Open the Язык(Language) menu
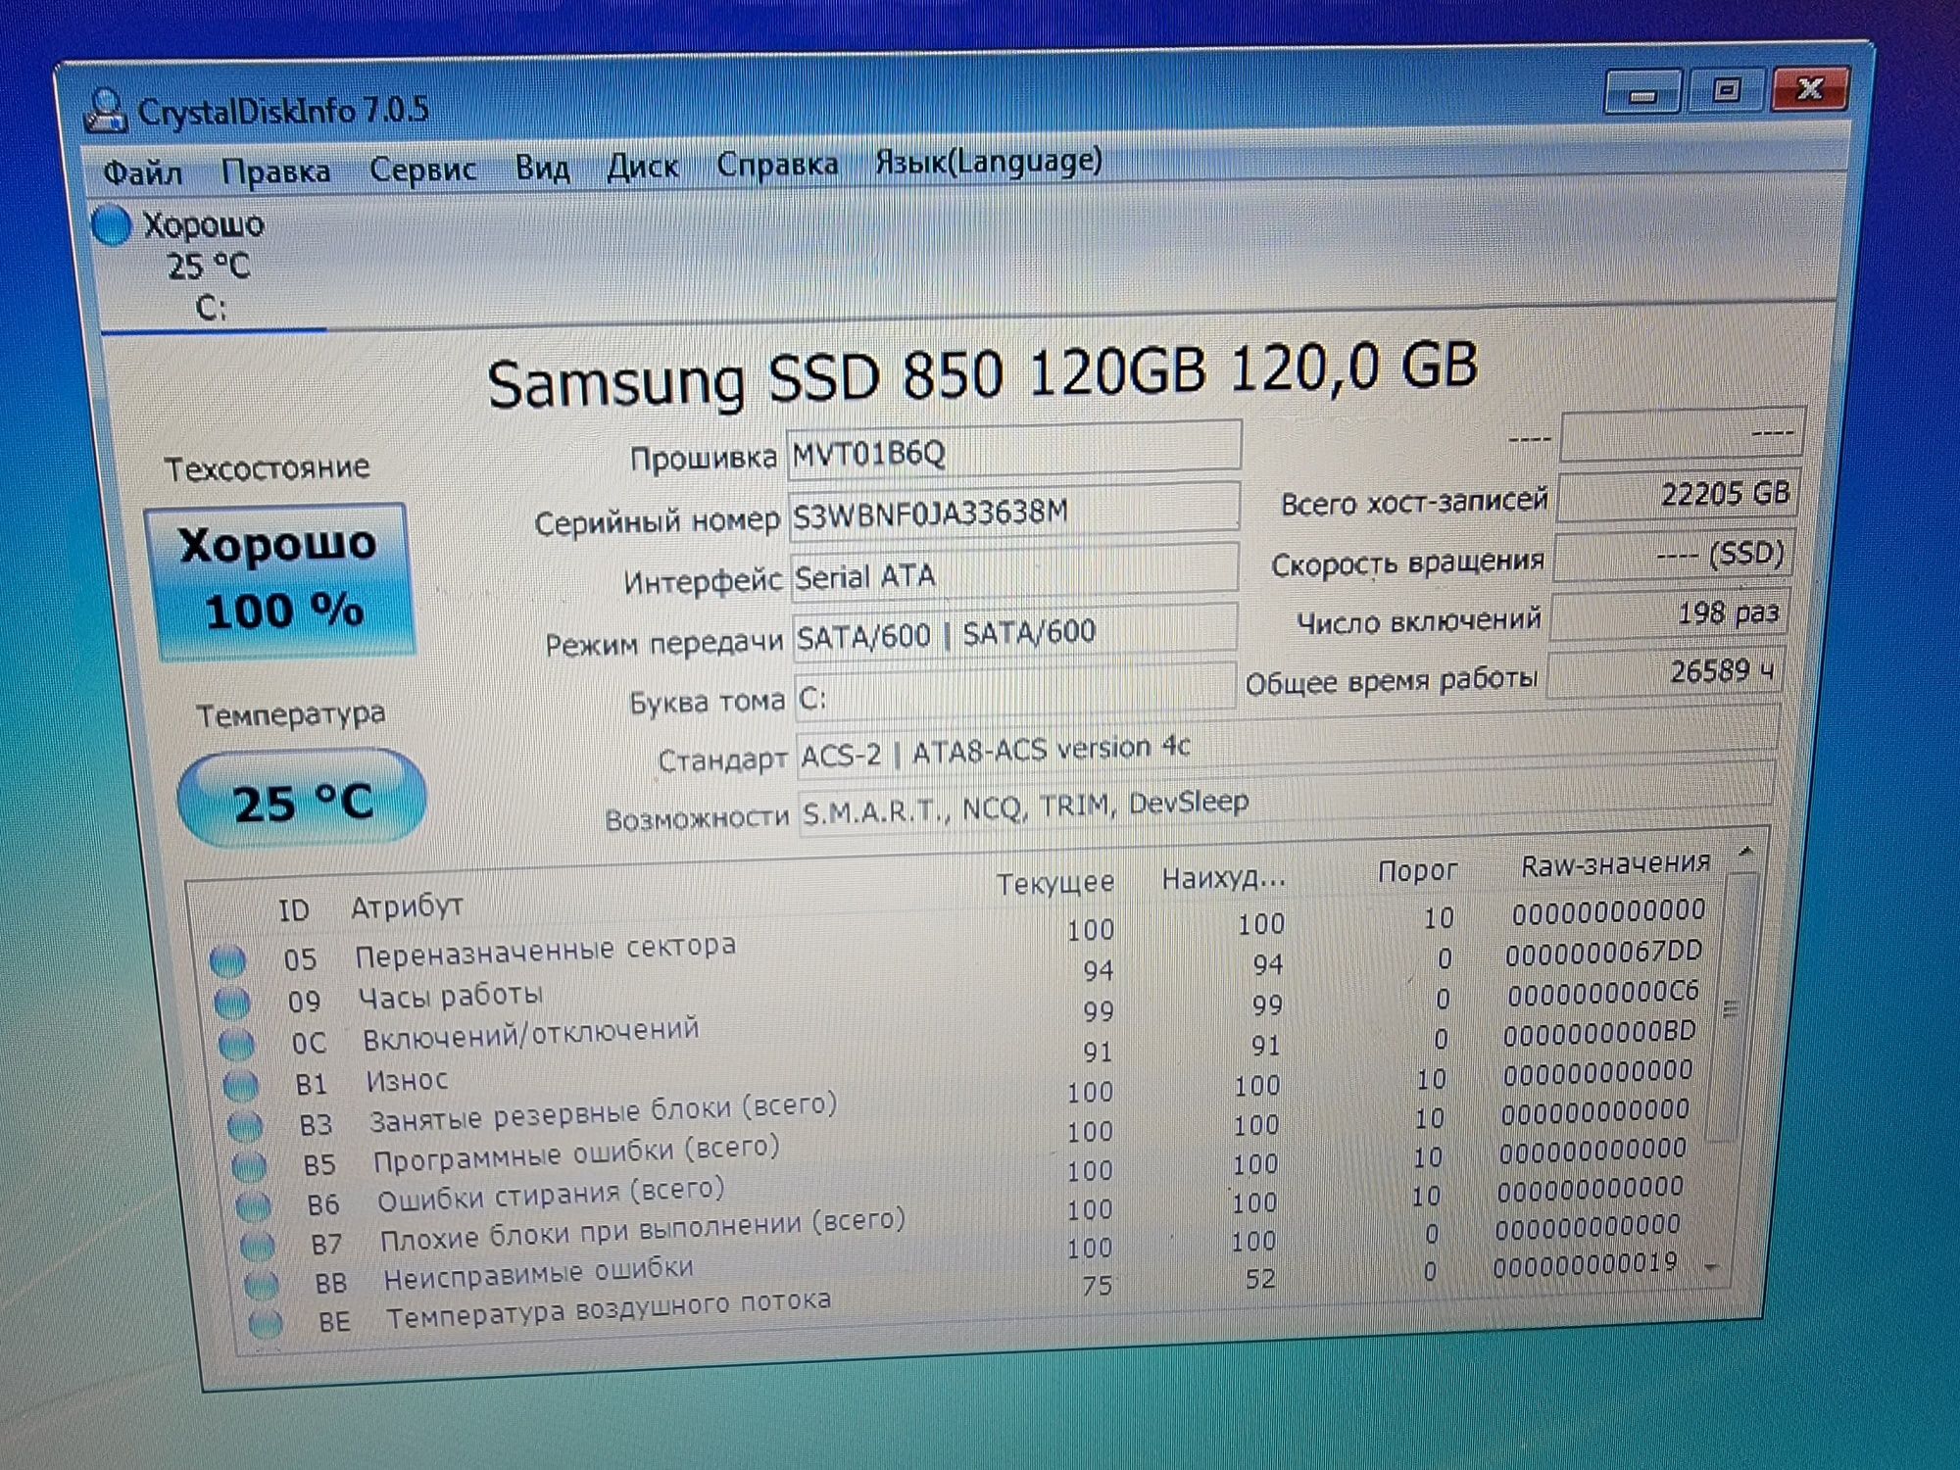The height and width of the screenshot is (1470, 1960). [988, 161]
